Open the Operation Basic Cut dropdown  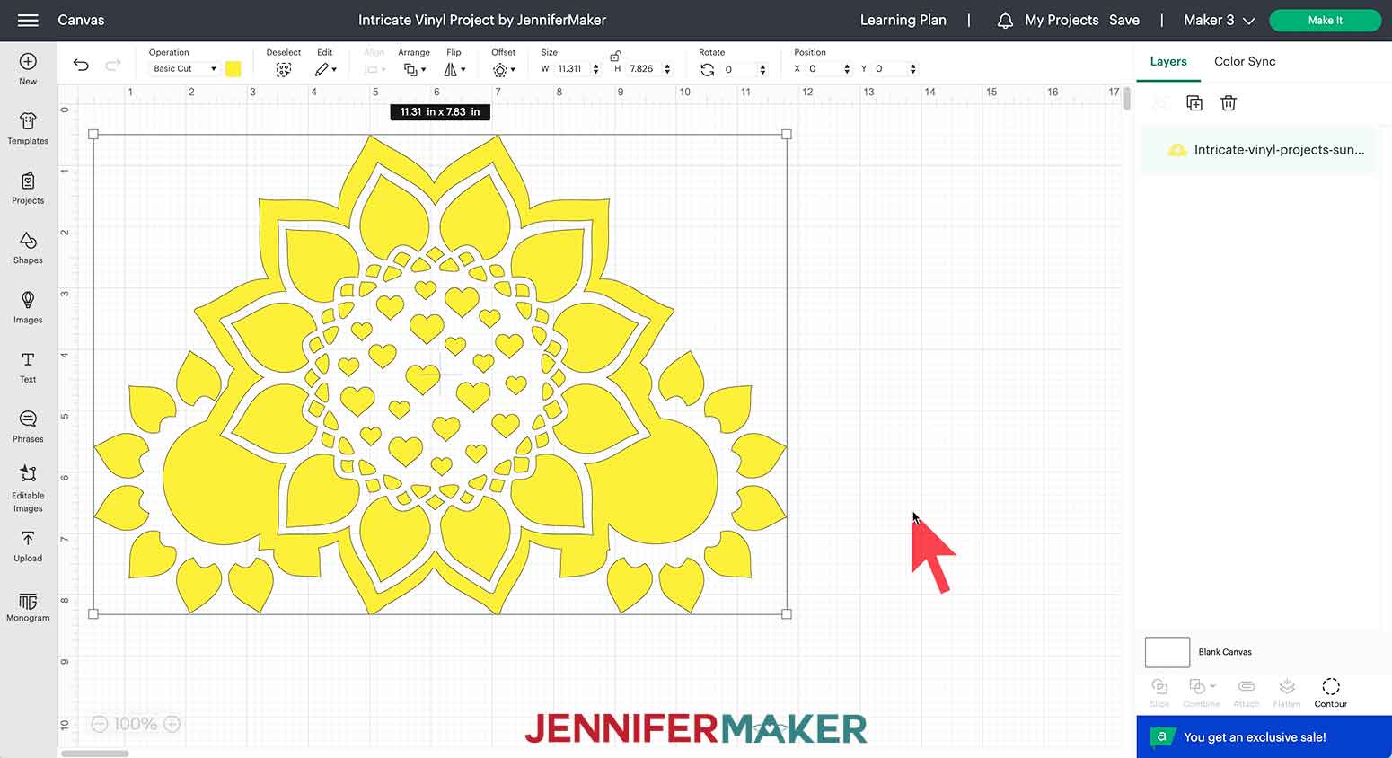pyautogui.click(x=184, y=68)
